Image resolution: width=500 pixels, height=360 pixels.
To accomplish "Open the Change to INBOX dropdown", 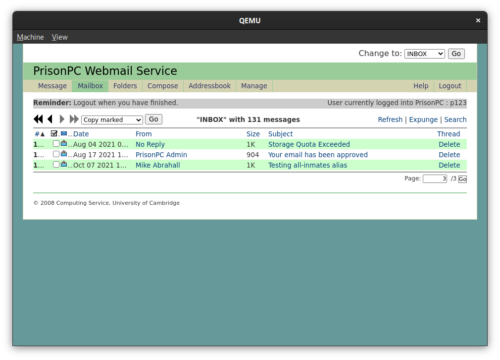I will pyautogui.click(x=424, y=54).
